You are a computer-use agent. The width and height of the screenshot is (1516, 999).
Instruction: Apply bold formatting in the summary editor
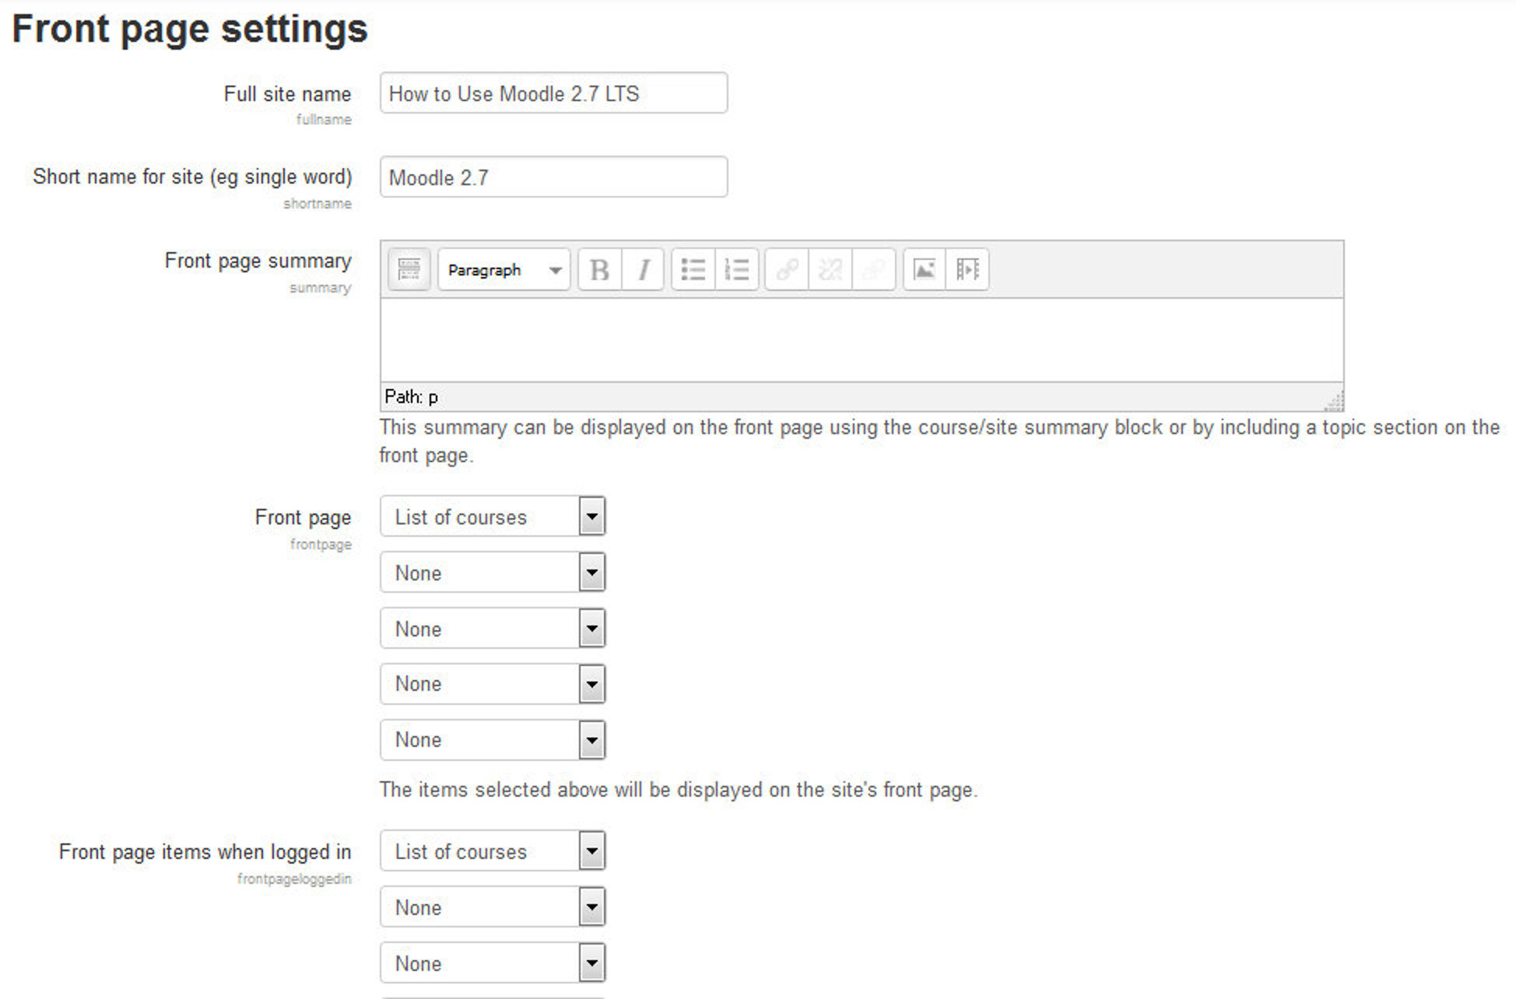click(x=598, y=270)
